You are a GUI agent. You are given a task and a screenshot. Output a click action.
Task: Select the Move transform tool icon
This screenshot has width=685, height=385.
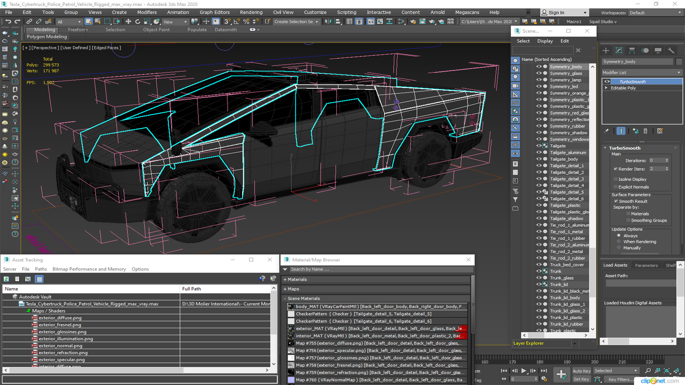pyautogui.click(x=128, y=22)
